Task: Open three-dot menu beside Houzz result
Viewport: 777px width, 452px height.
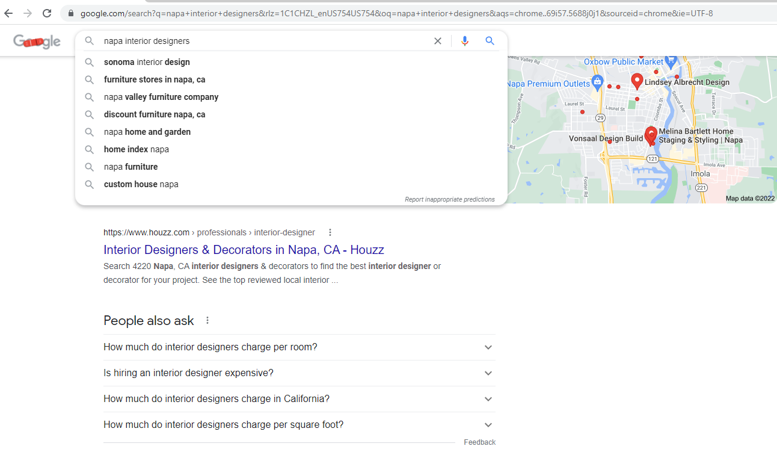Action: 330,232
